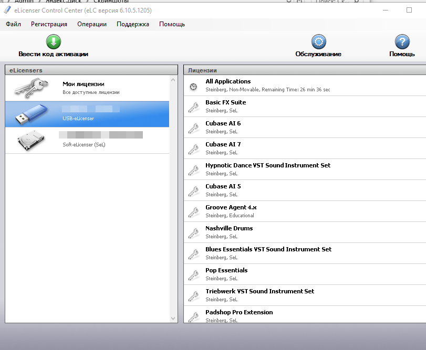
Task: Click the Steinberg, Educational subtitle
Action: click(x=230, y=216)
